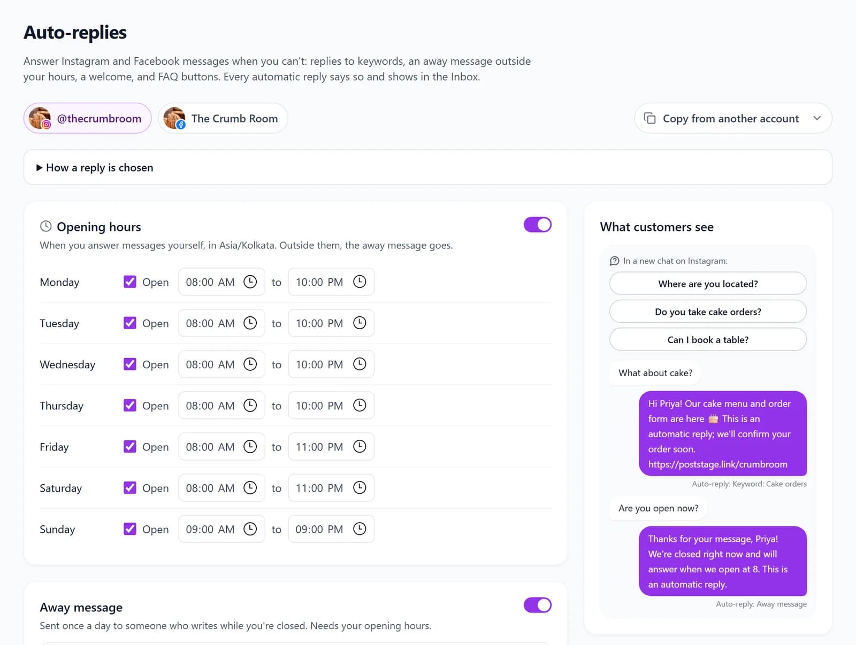Image resolution: width=856 pixels, height=645 pixels.
Task: Uncheck Open for Friday
Action: tap(129, 446)
